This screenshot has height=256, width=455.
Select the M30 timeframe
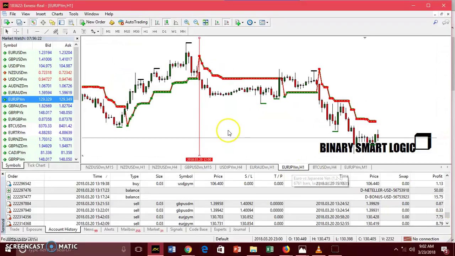(136, 32)
